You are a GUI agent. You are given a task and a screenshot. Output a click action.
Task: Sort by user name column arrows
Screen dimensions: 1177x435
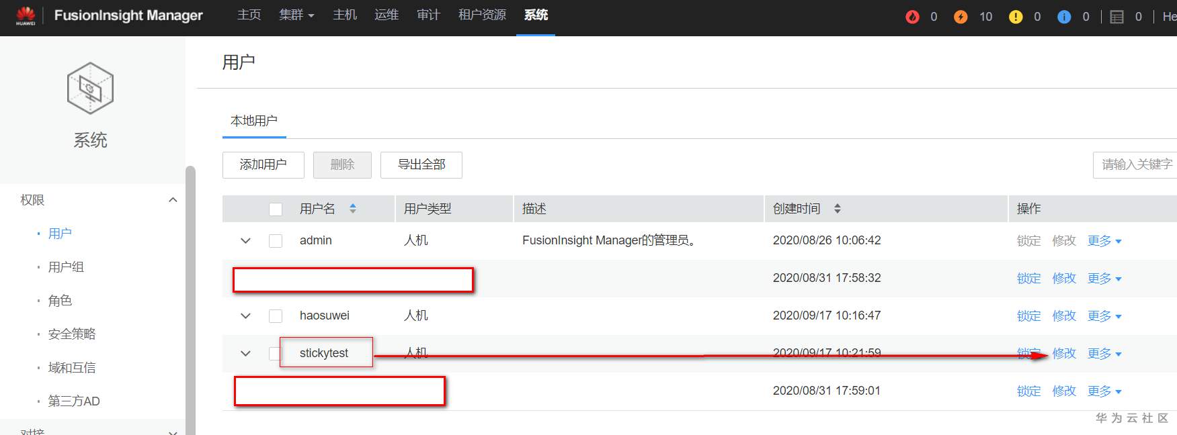(x=353, y=209)
